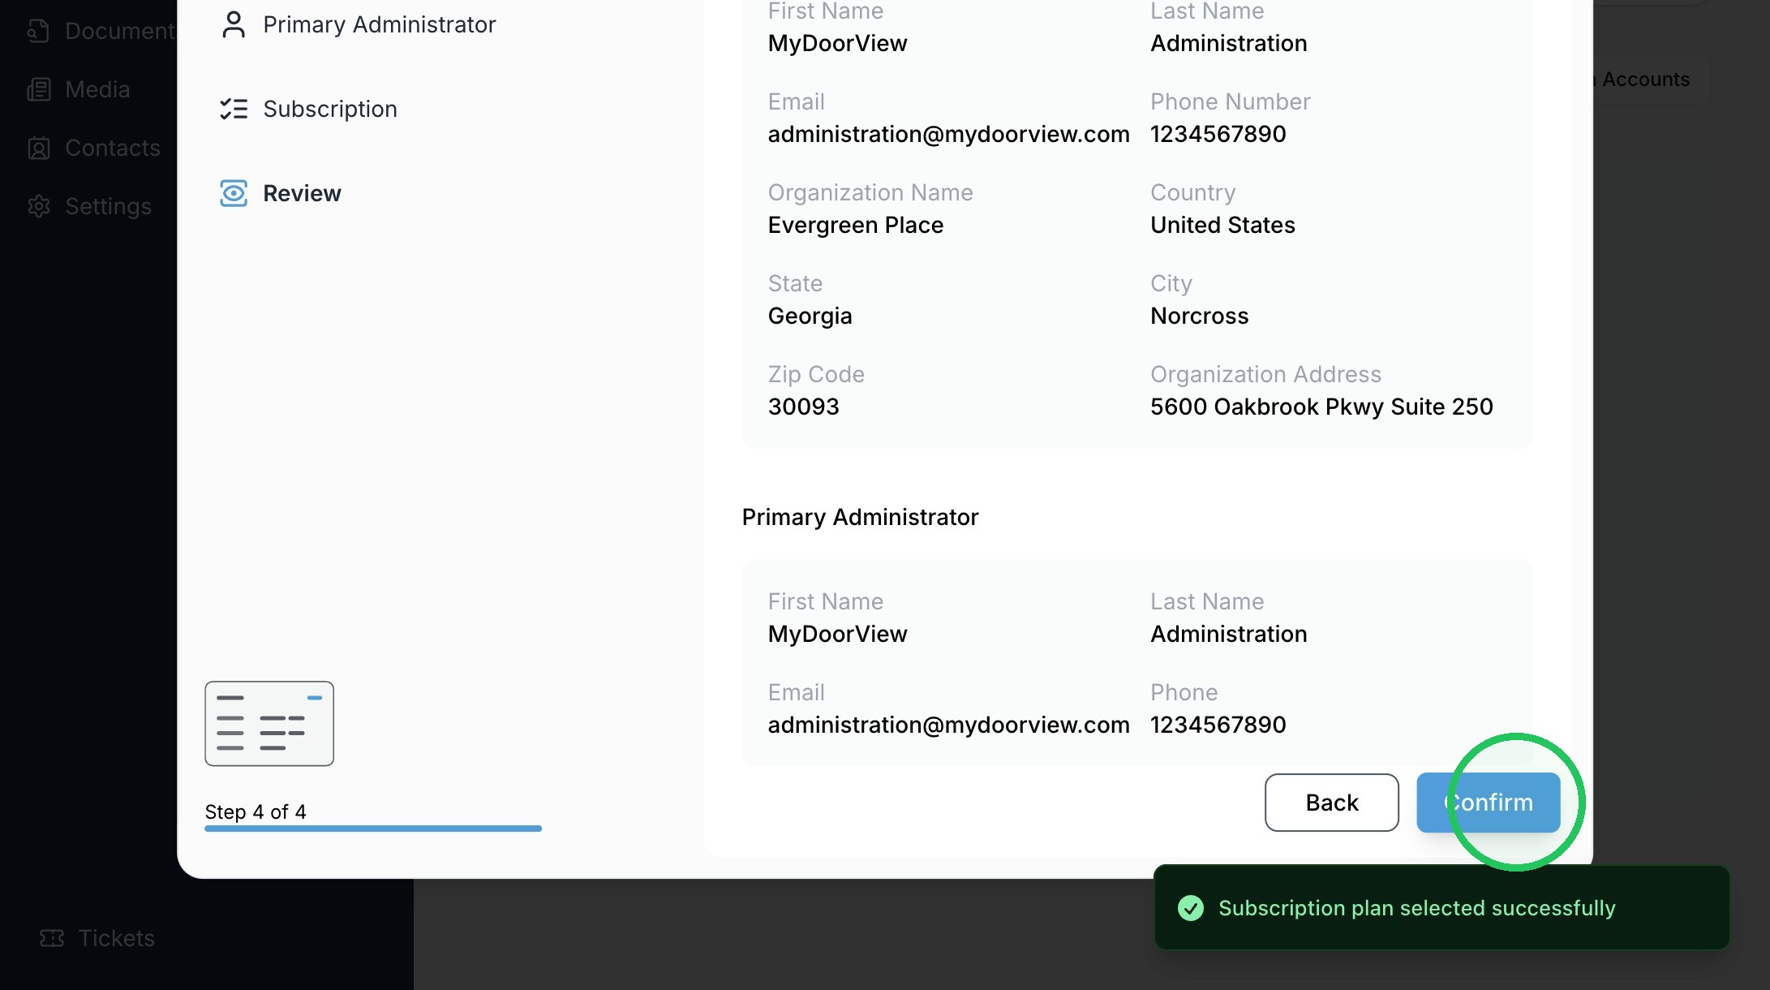Click the state value 'Georgia'

pyautogui.click(x=810, y=316)
